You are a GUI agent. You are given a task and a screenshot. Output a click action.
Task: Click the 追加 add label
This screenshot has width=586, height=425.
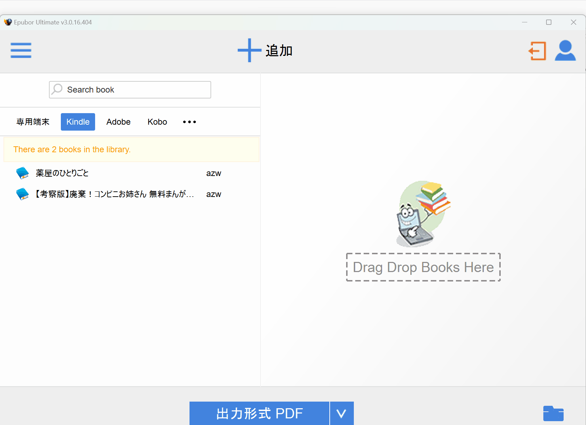pos(279,51)
